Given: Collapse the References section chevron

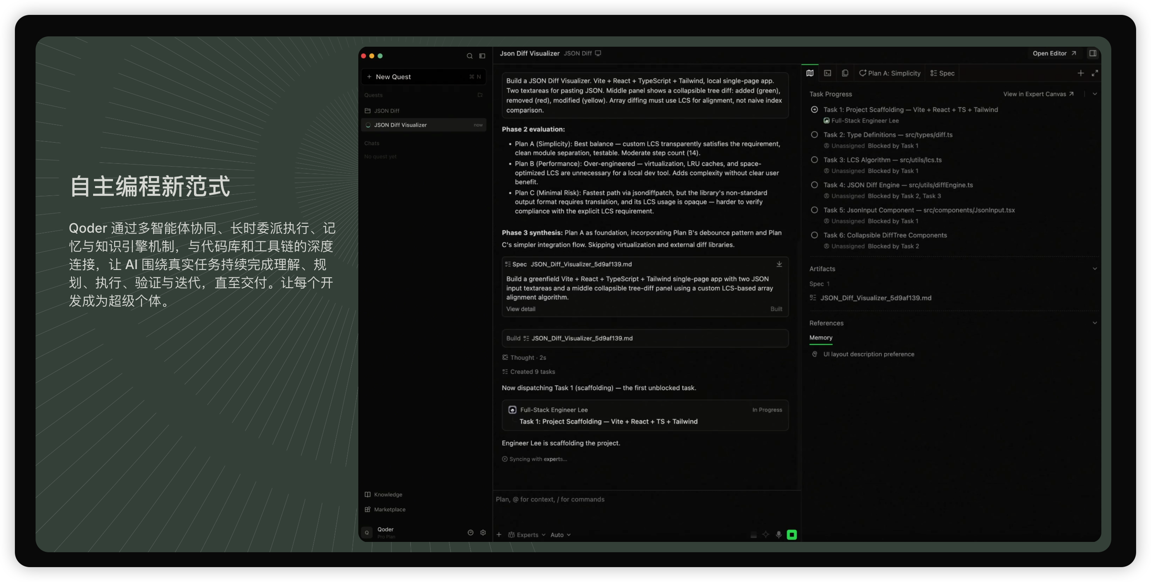Looking at the screenshot, I should 1095,323.
